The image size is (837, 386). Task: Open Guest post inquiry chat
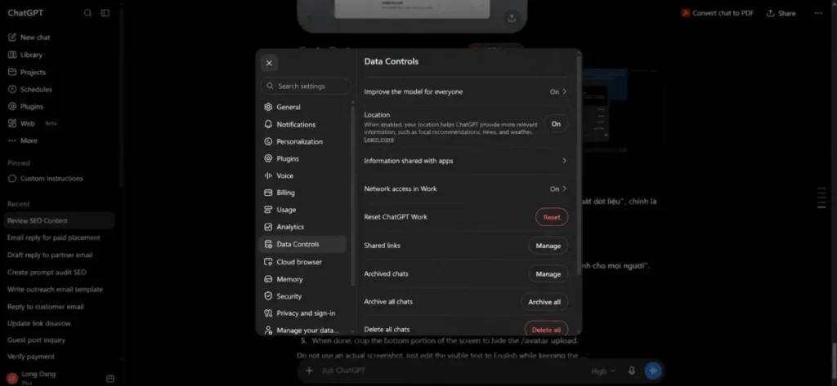pos(59,340)
